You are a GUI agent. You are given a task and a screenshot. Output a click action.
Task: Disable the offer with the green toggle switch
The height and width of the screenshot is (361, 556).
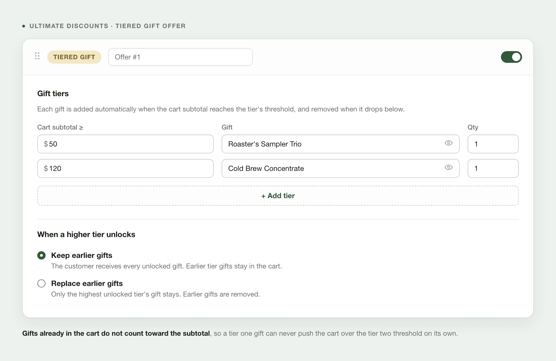coord(511,57)
